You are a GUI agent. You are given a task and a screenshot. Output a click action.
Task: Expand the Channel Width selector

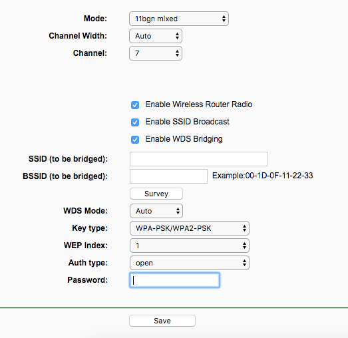pos(156,36)
